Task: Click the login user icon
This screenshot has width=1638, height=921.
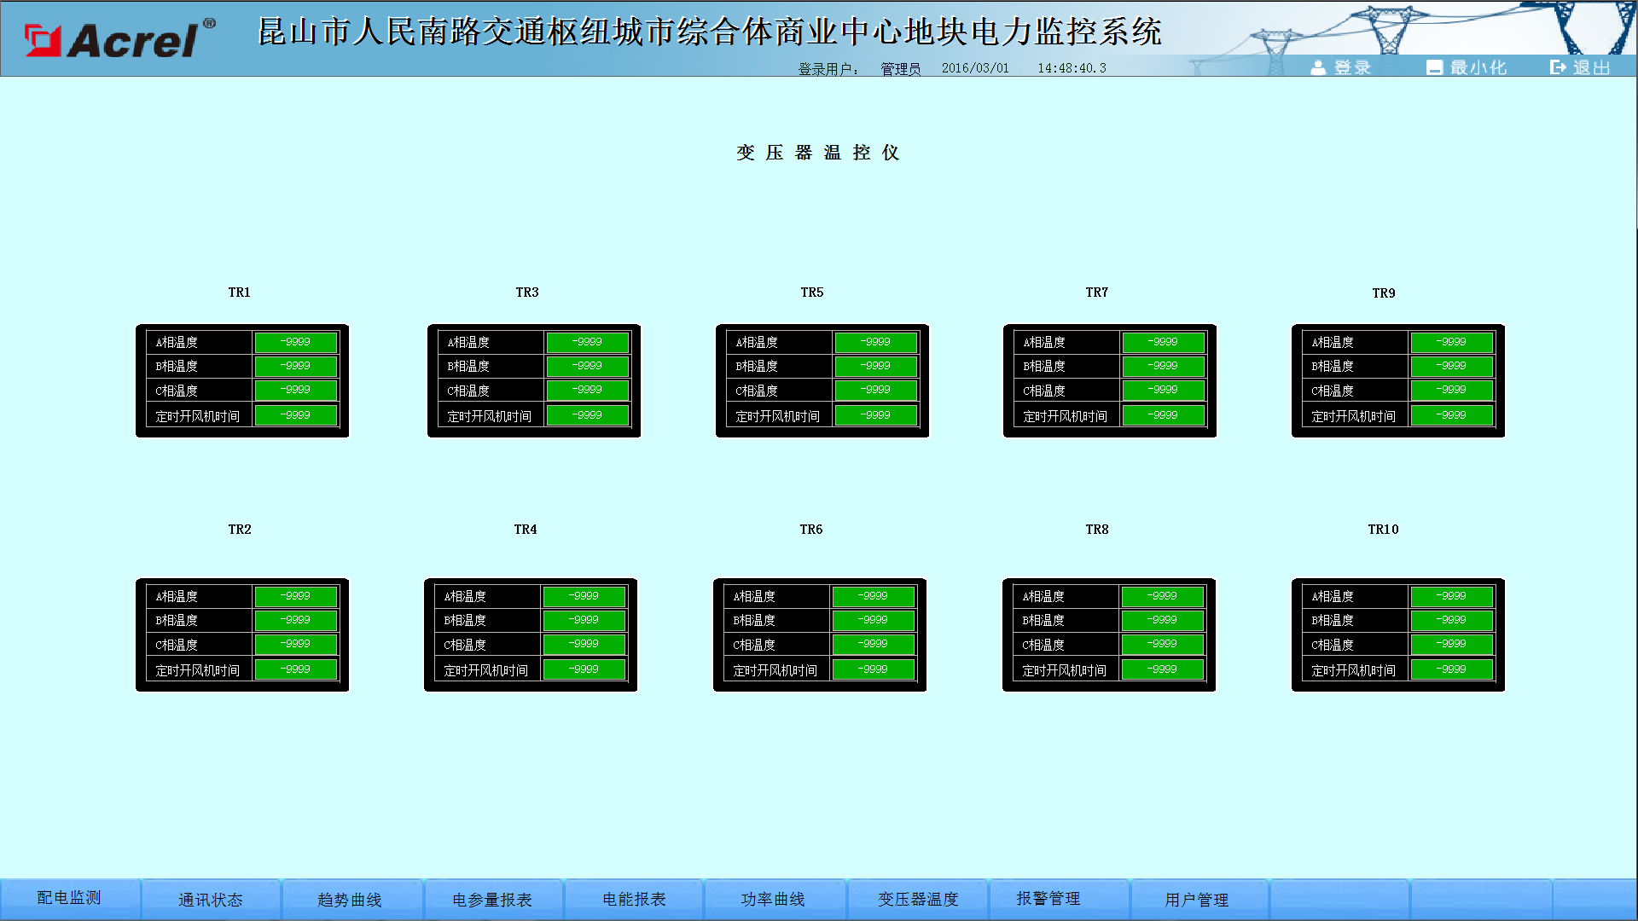Action: pos(1318,67)
